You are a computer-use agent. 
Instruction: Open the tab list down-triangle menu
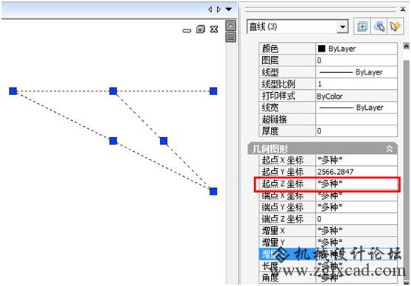click(229, 10)
